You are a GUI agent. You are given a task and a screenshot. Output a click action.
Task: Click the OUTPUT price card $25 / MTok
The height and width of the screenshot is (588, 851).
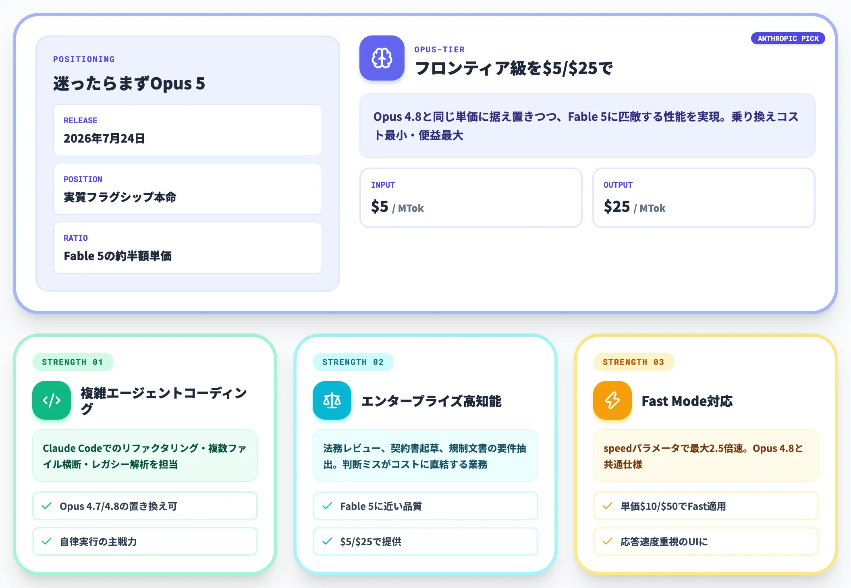click(704, 198)
